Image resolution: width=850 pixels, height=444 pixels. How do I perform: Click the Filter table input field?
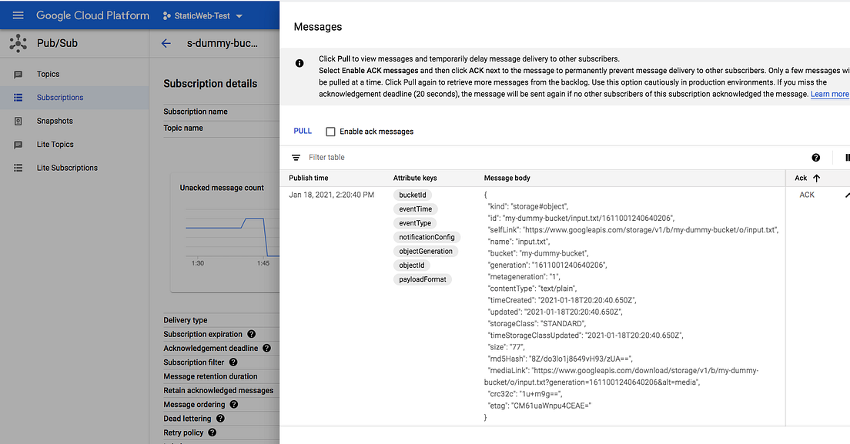tap(339, 157)
